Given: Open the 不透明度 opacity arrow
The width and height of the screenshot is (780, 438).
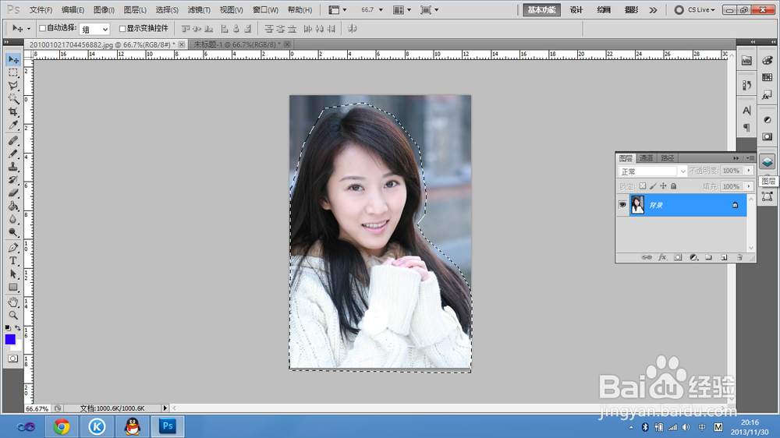Looking at the screenshot, I should coord(749,171).
